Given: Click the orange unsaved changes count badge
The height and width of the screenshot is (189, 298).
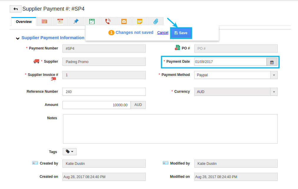Looking at the screenshot, I should pyautogui.click(x=111, y=33).
